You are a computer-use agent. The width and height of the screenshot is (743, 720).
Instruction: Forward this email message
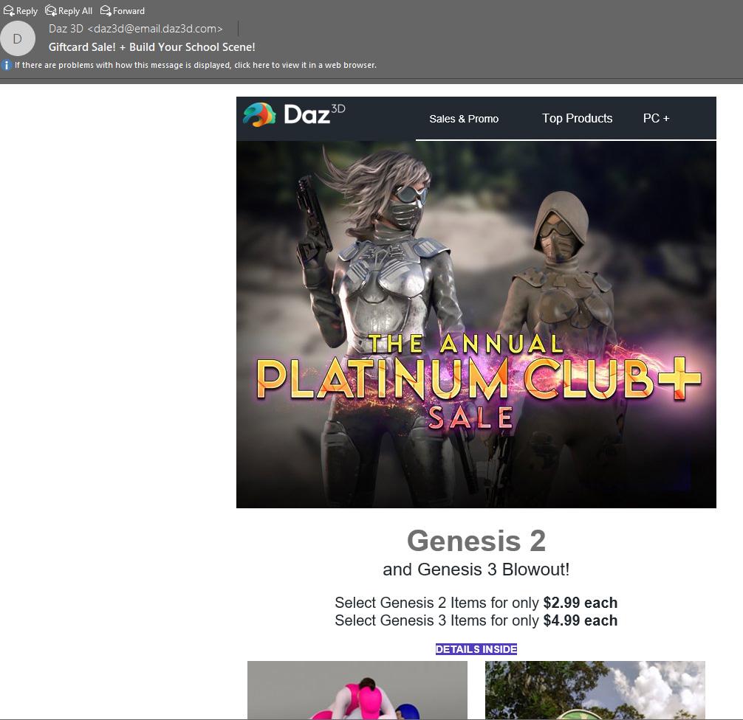(123, 10)
